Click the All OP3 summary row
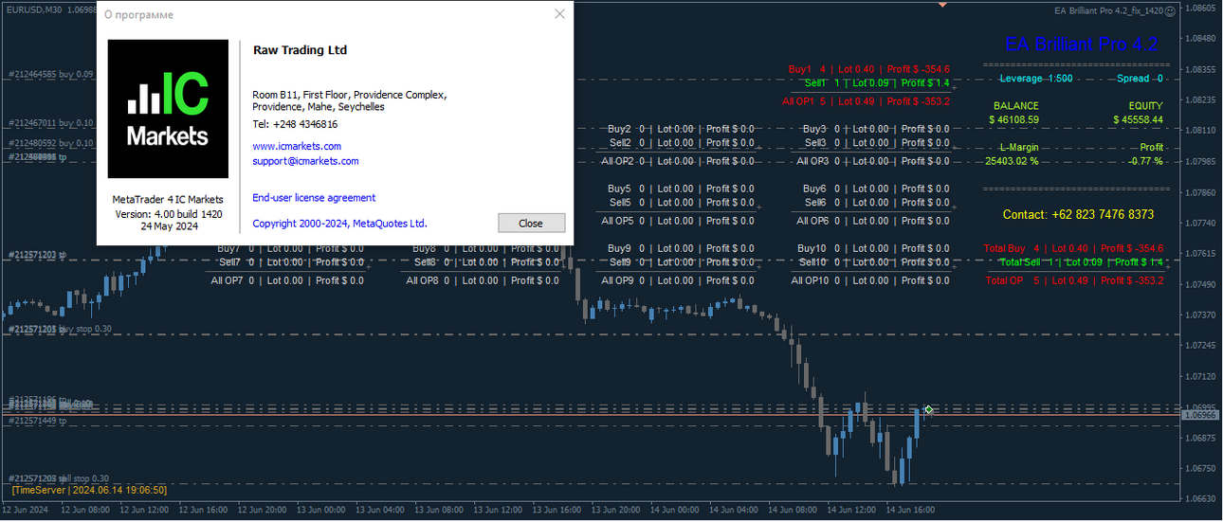 [873, 161]
